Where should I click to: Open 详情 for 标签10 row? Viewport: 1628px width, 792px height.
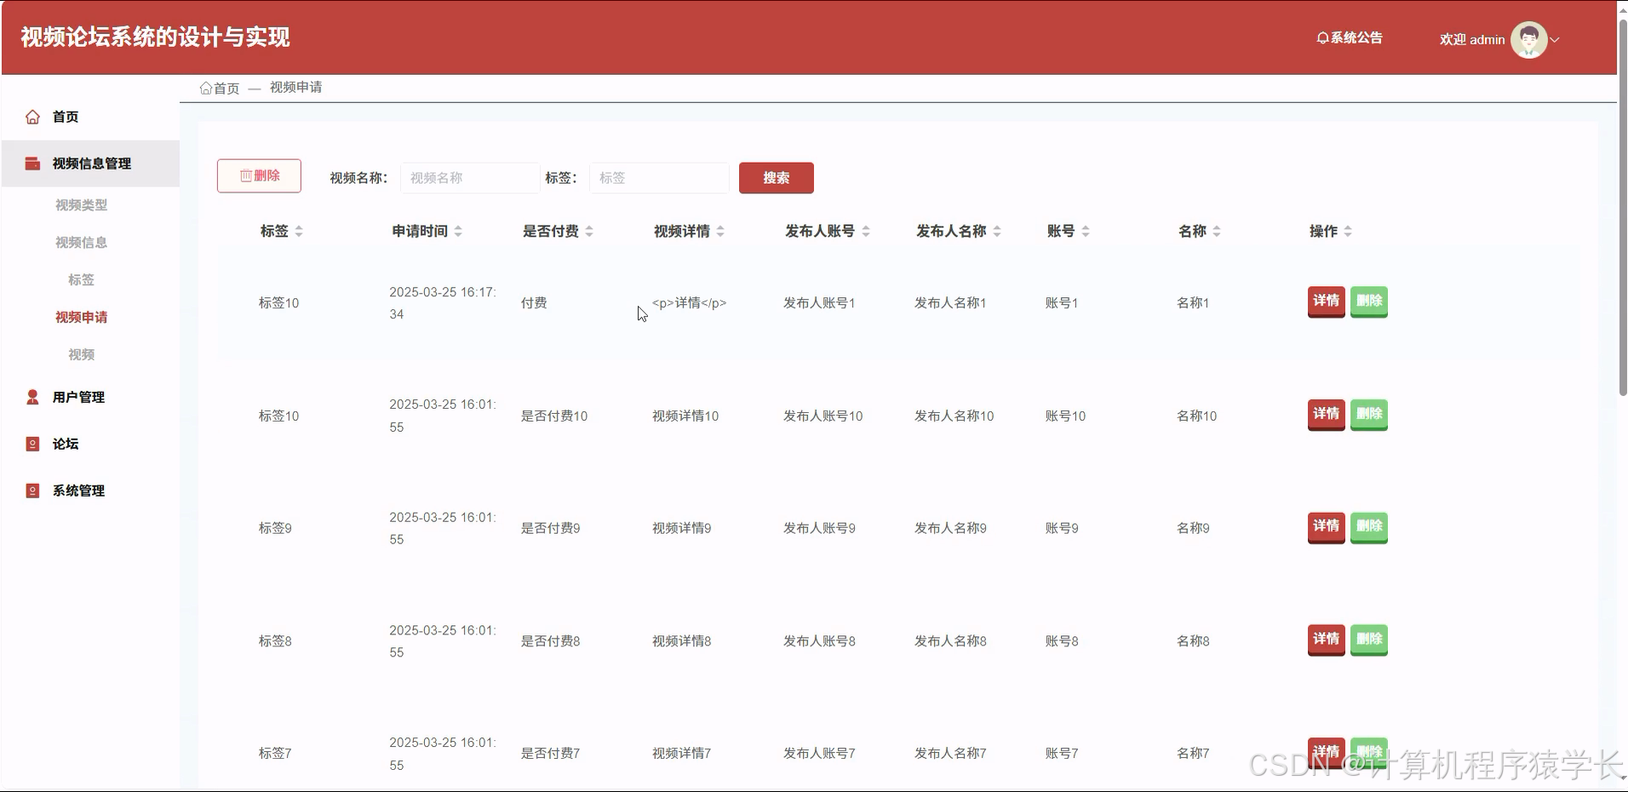[1325, 301]
